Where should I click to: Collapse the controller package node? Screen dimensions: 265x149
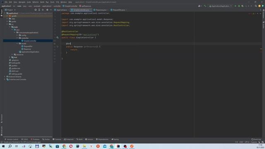tap(17, 38)
